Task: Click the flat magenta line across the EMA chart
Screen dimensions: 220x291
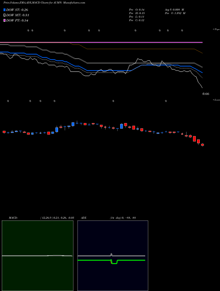Action: click(101, 42)
